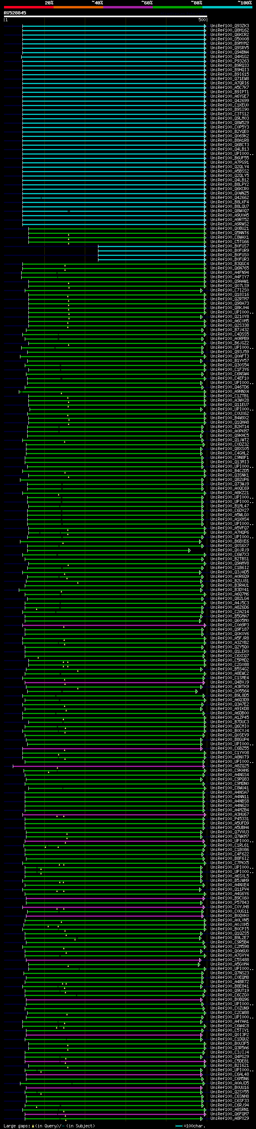
Task: Select label UniRef100_A9HNX4
Action: coord(230,391)
